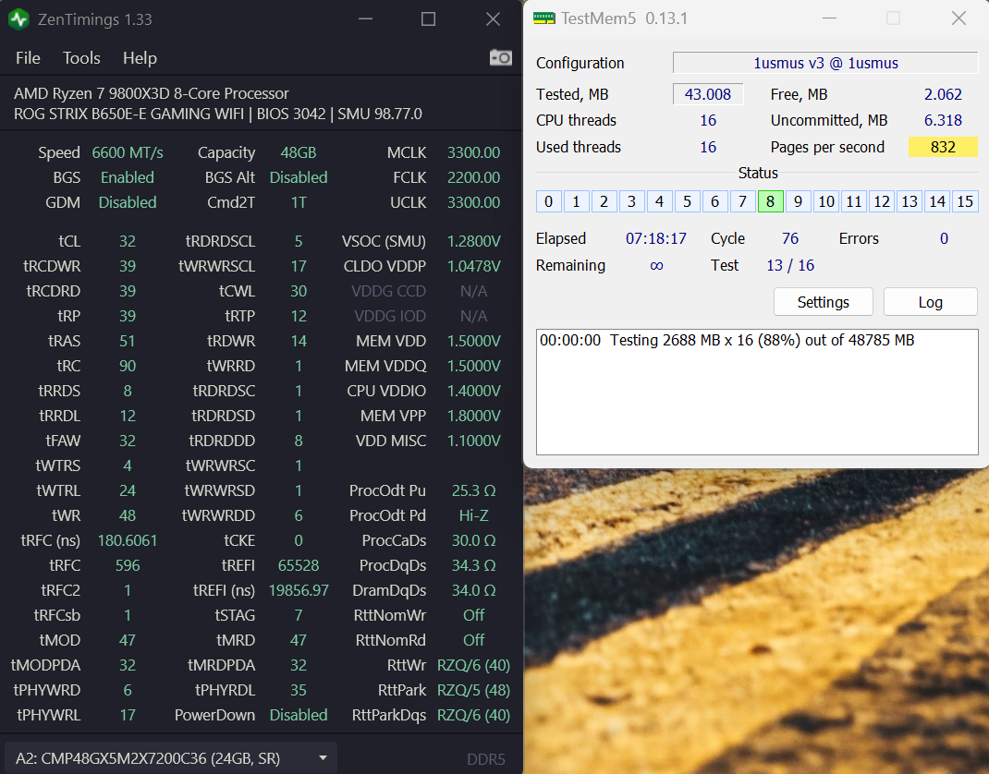
Task: Click the Tested MB value 43.008 field
Action: click(x=708, y=94)
